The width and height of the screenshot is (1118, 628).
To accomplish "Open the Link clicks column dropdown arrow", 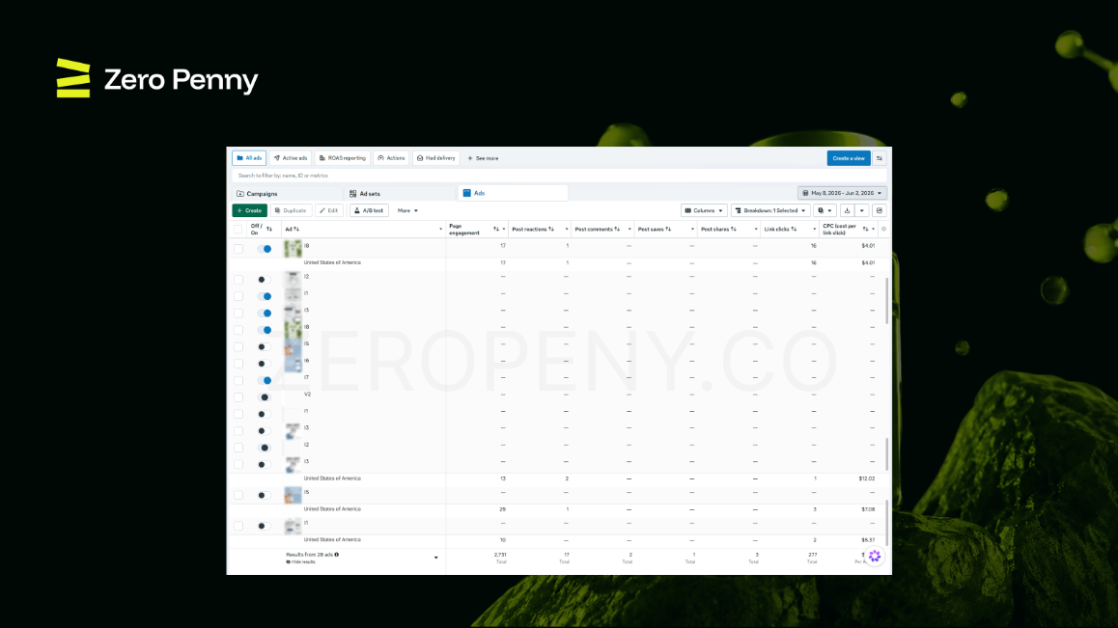I will coord(814,230).
